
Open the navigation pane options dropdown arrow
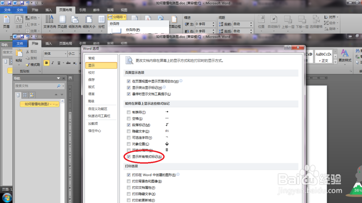(x=58, y=78)
